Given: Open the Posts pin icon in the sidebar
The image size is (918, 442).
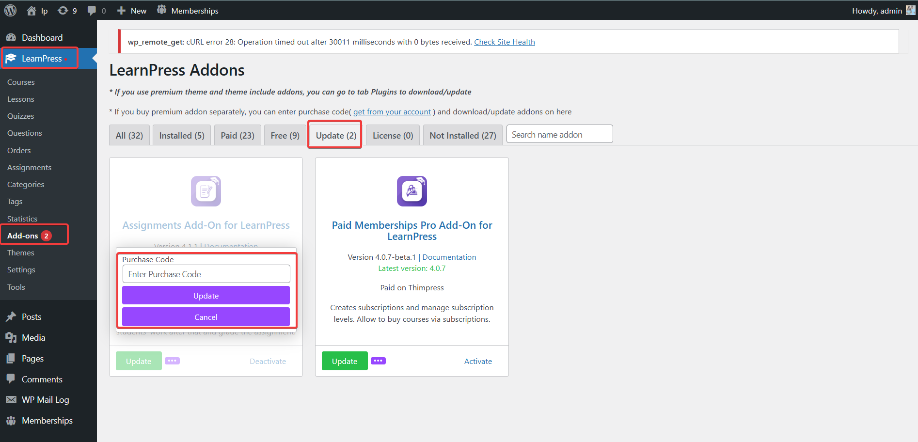Looking at the screenshot, I should pos(11,316).
